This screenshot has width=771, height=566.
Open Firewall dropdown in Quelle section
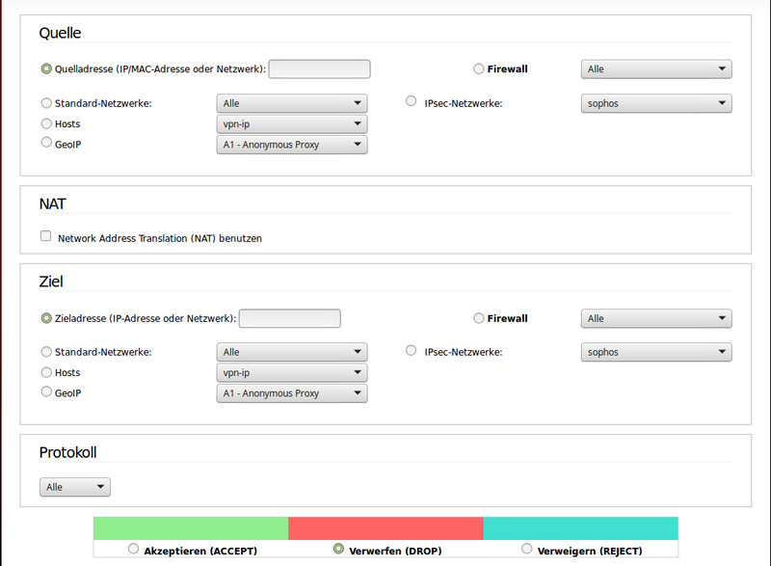655,69
